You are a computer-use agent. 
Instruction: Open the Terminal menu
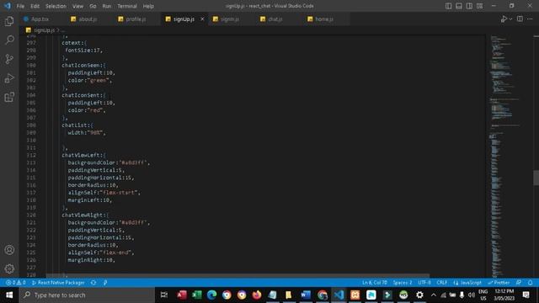[x=127, y=6]
